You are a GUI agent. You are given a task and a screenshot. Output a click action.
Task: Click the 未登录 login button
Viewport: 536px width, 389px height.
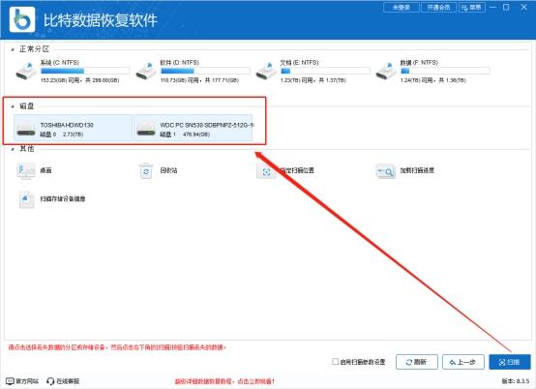click(402, 7)
